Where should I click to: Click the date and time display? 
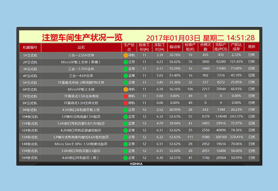point(200,38)
